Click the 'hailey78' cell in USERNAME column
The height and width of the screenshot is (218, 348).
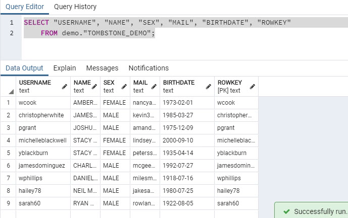point(43,191)
